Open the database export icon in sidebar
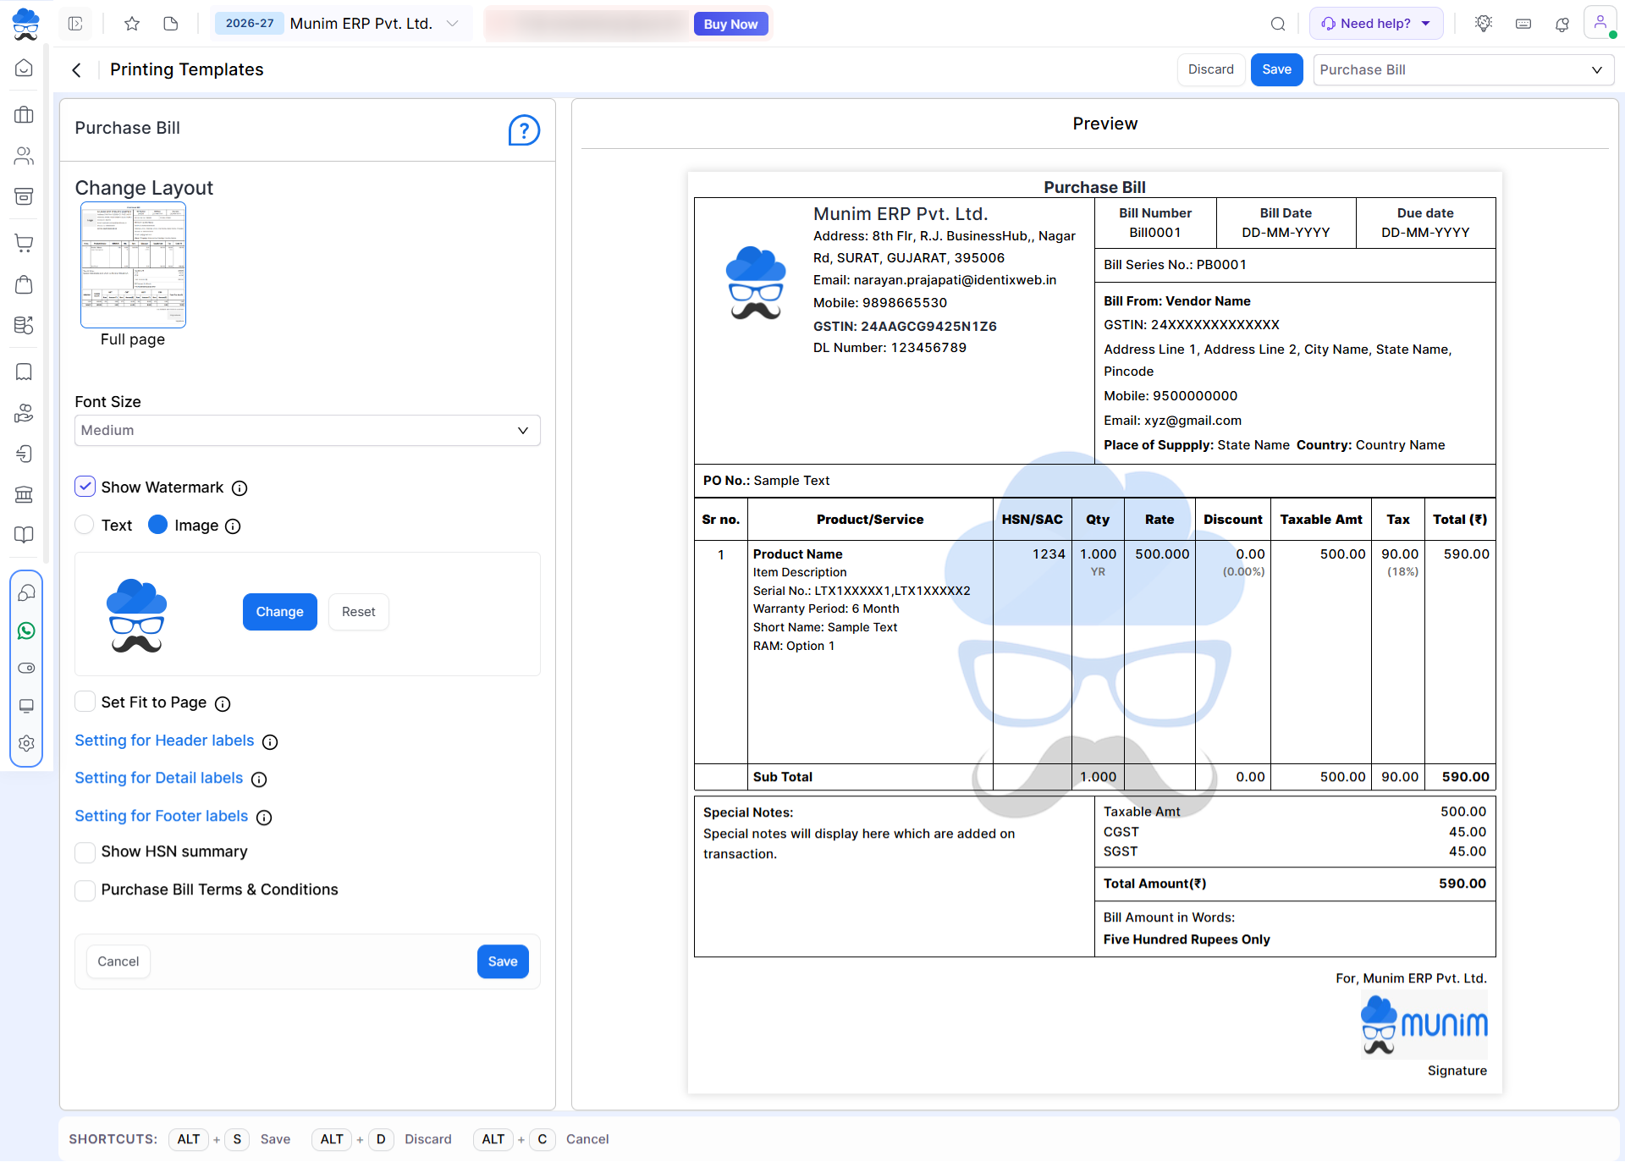1625x1162 pixels. [25, 325]
